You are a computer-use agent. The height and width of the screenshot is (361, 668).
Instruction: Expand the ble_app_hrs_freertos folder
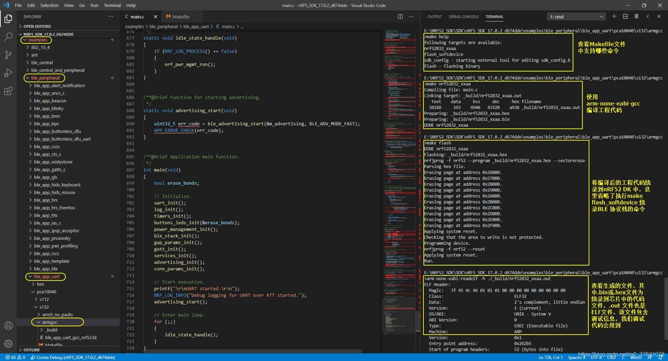click(68, 208)
